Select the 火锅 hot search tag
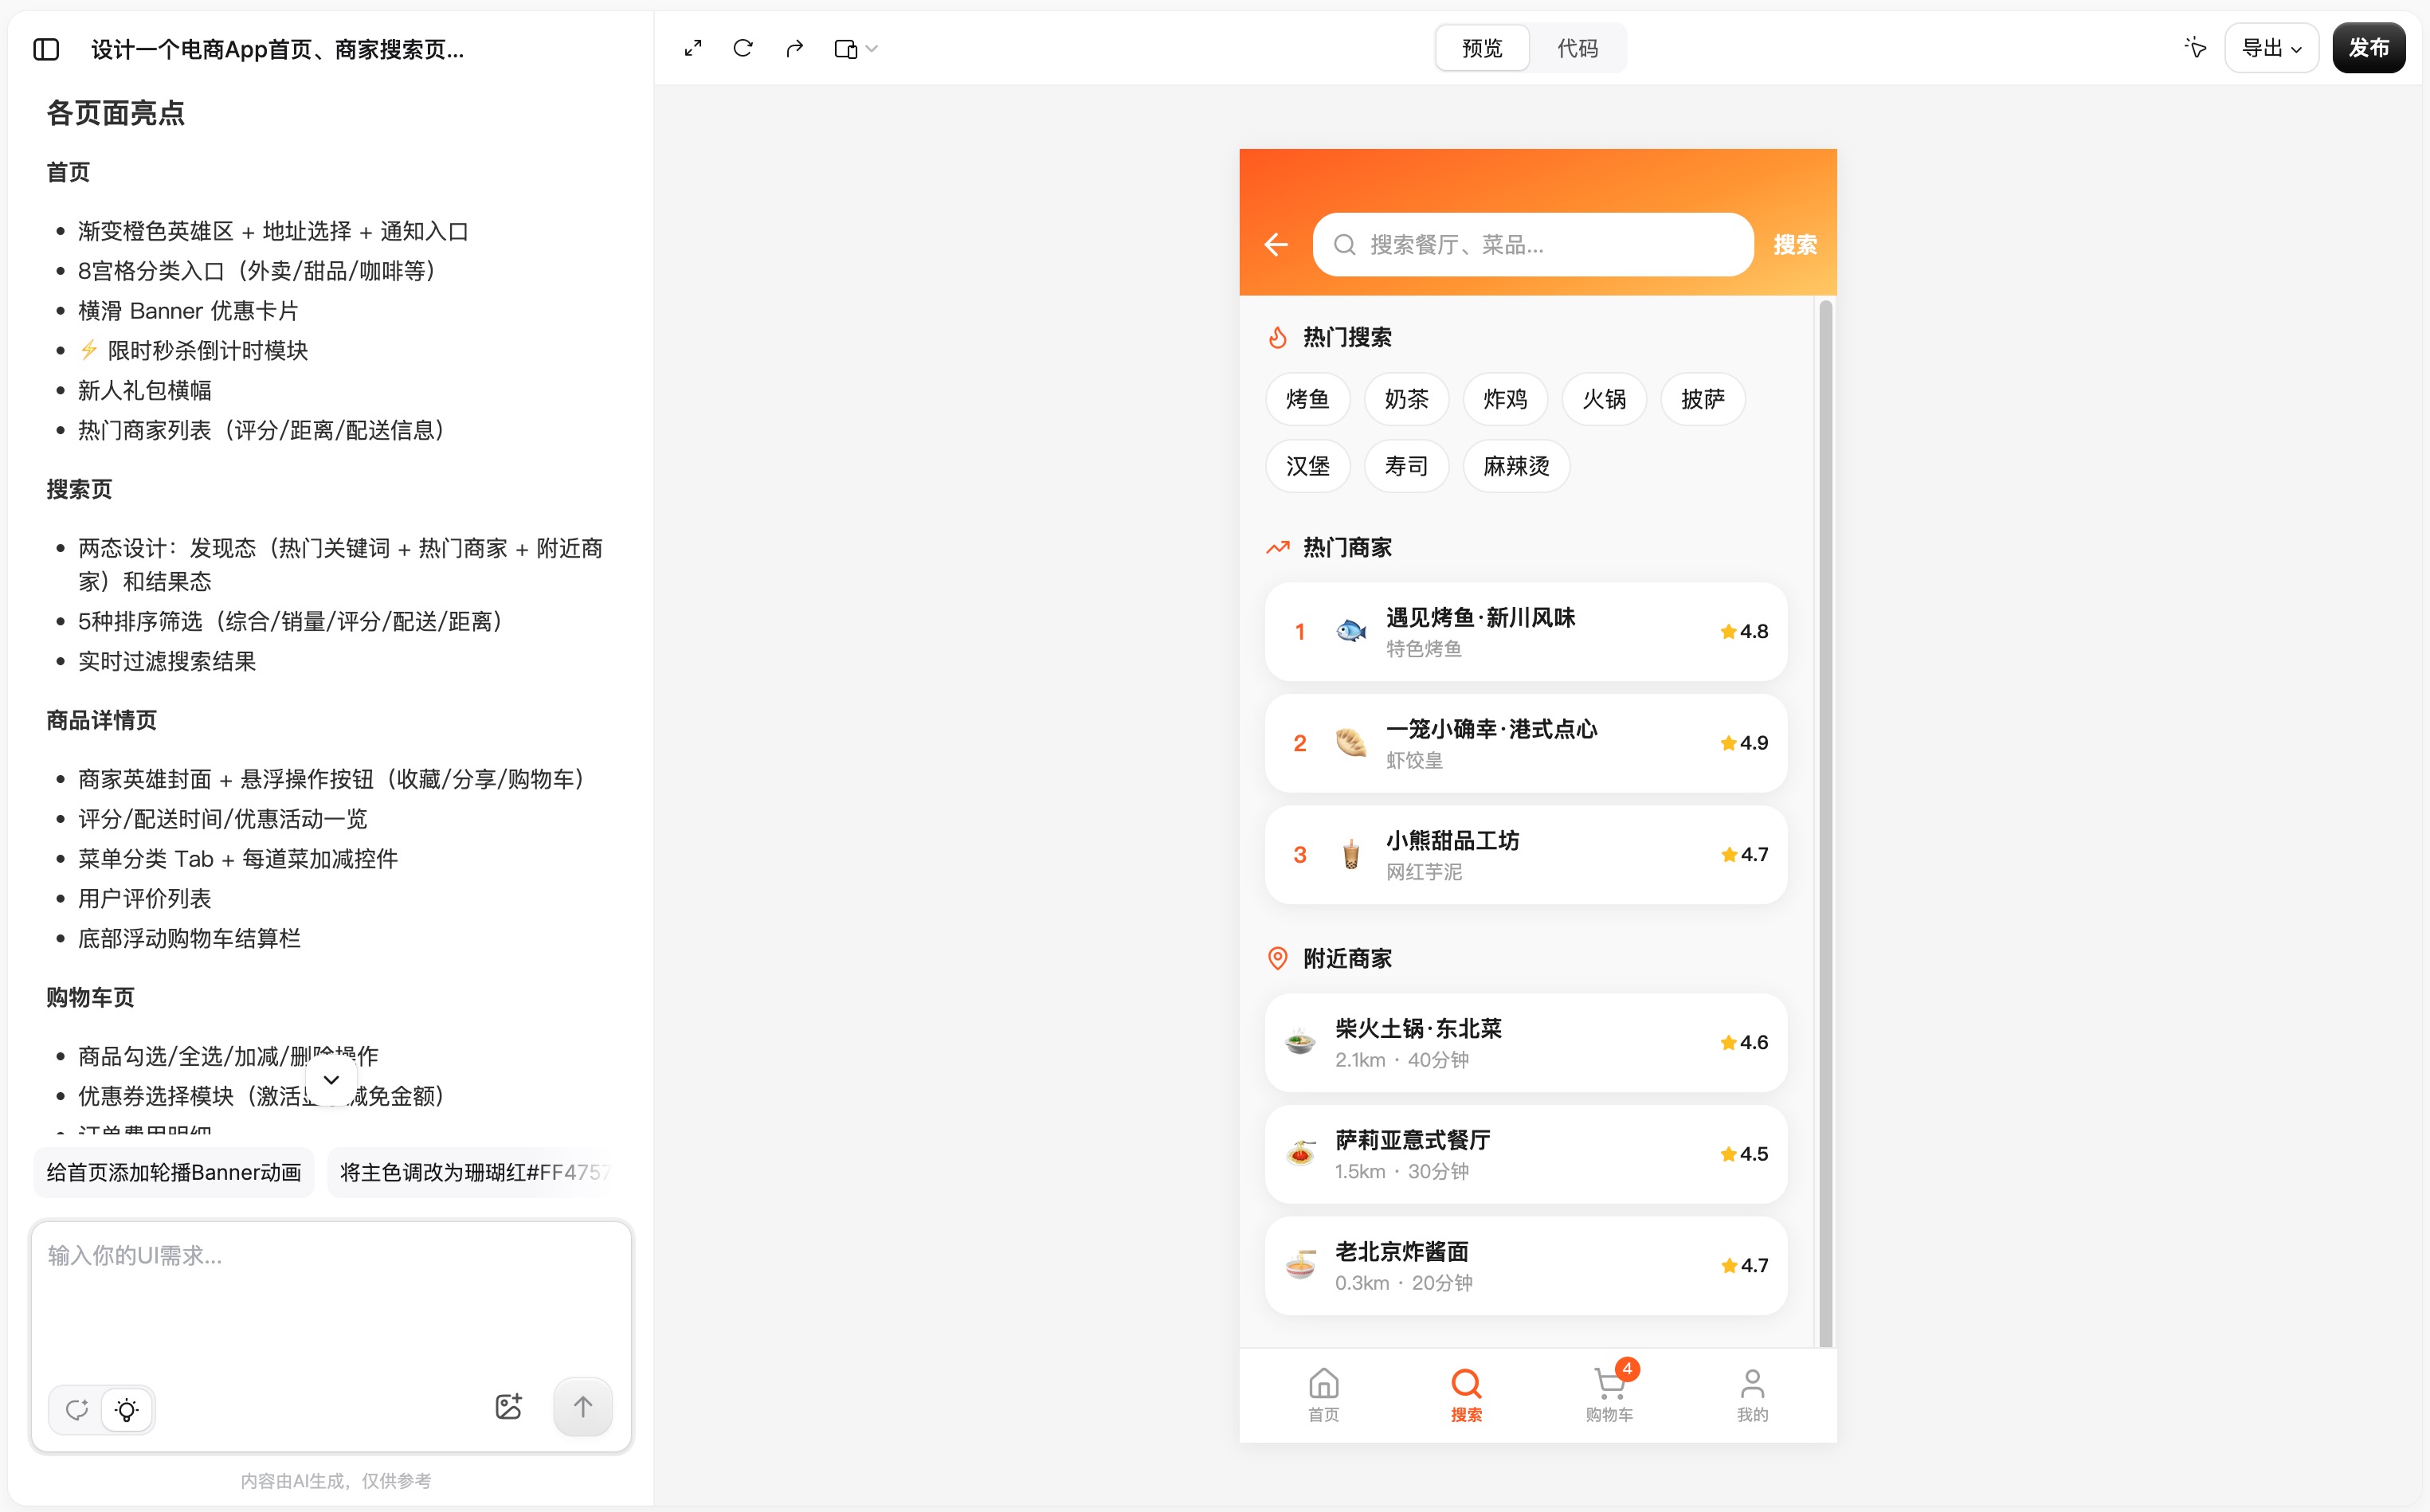This screenshot has width=2430, height=1512. click(1604, 399)
